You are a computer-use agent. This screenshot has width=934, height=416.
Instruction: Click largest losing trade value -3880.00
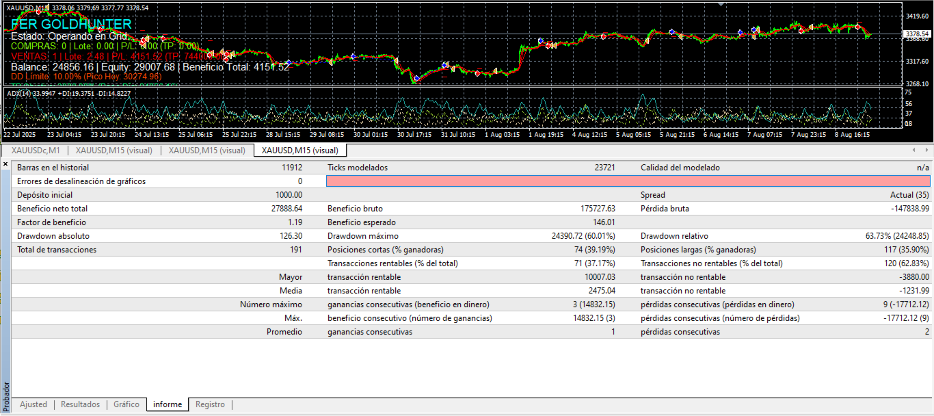click(x=915, y=277)
